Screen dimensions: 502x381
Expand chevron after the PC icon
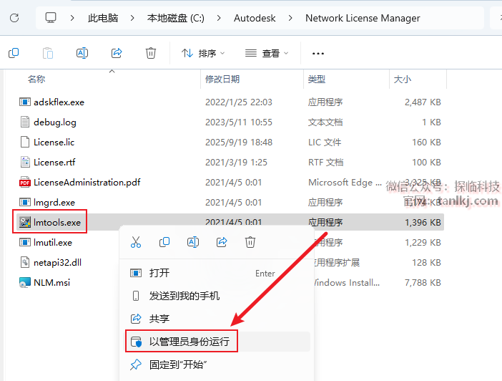[72, 18]
